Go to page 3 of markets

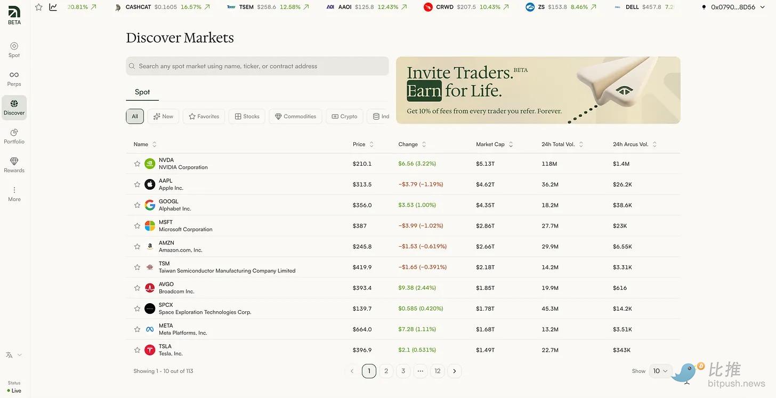[403, 371]
